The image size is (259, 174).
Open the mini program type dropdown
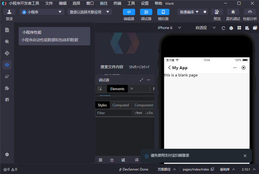click(42, 12)
